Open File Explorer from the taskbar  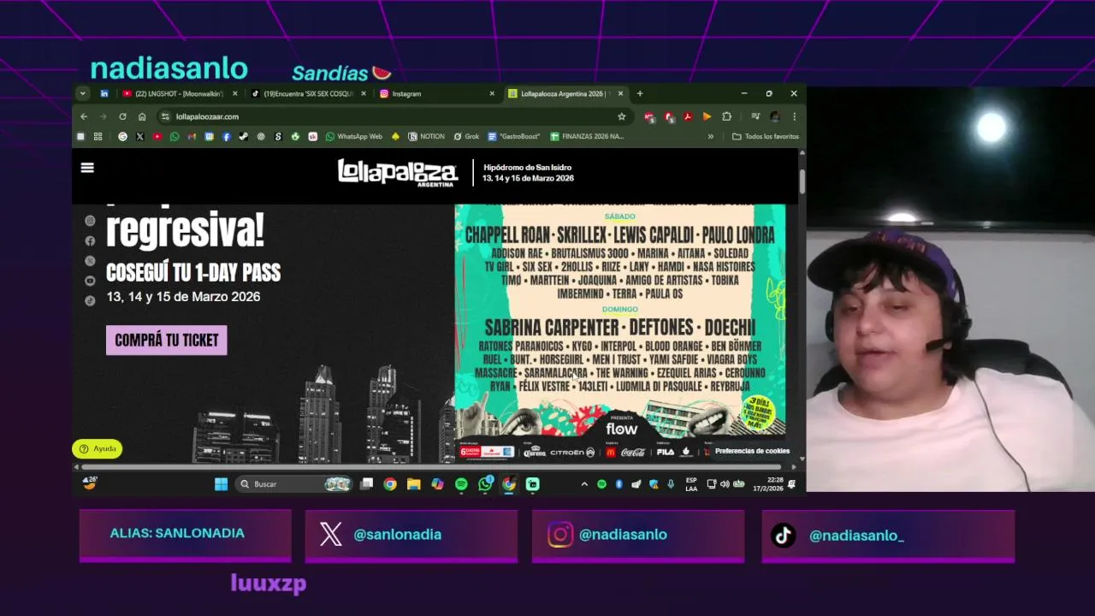(x=414, y=484)
